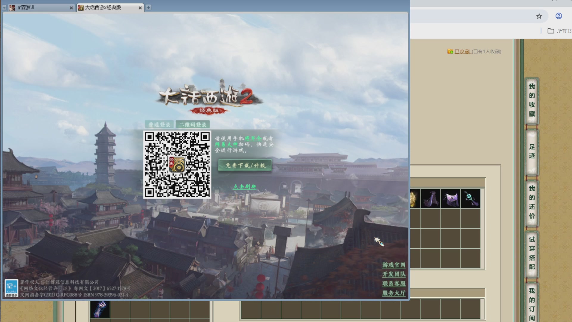Click the purple robe item icon
Viewport: 572px width, 322px height.
pos(430,199)
